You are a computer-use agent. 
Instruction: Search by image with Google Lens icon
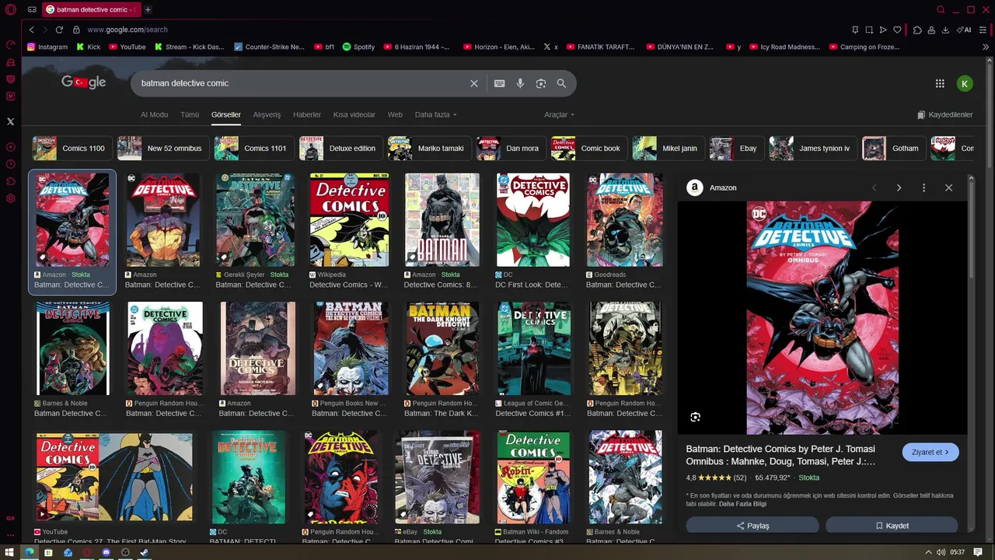[x=541, y=83]
